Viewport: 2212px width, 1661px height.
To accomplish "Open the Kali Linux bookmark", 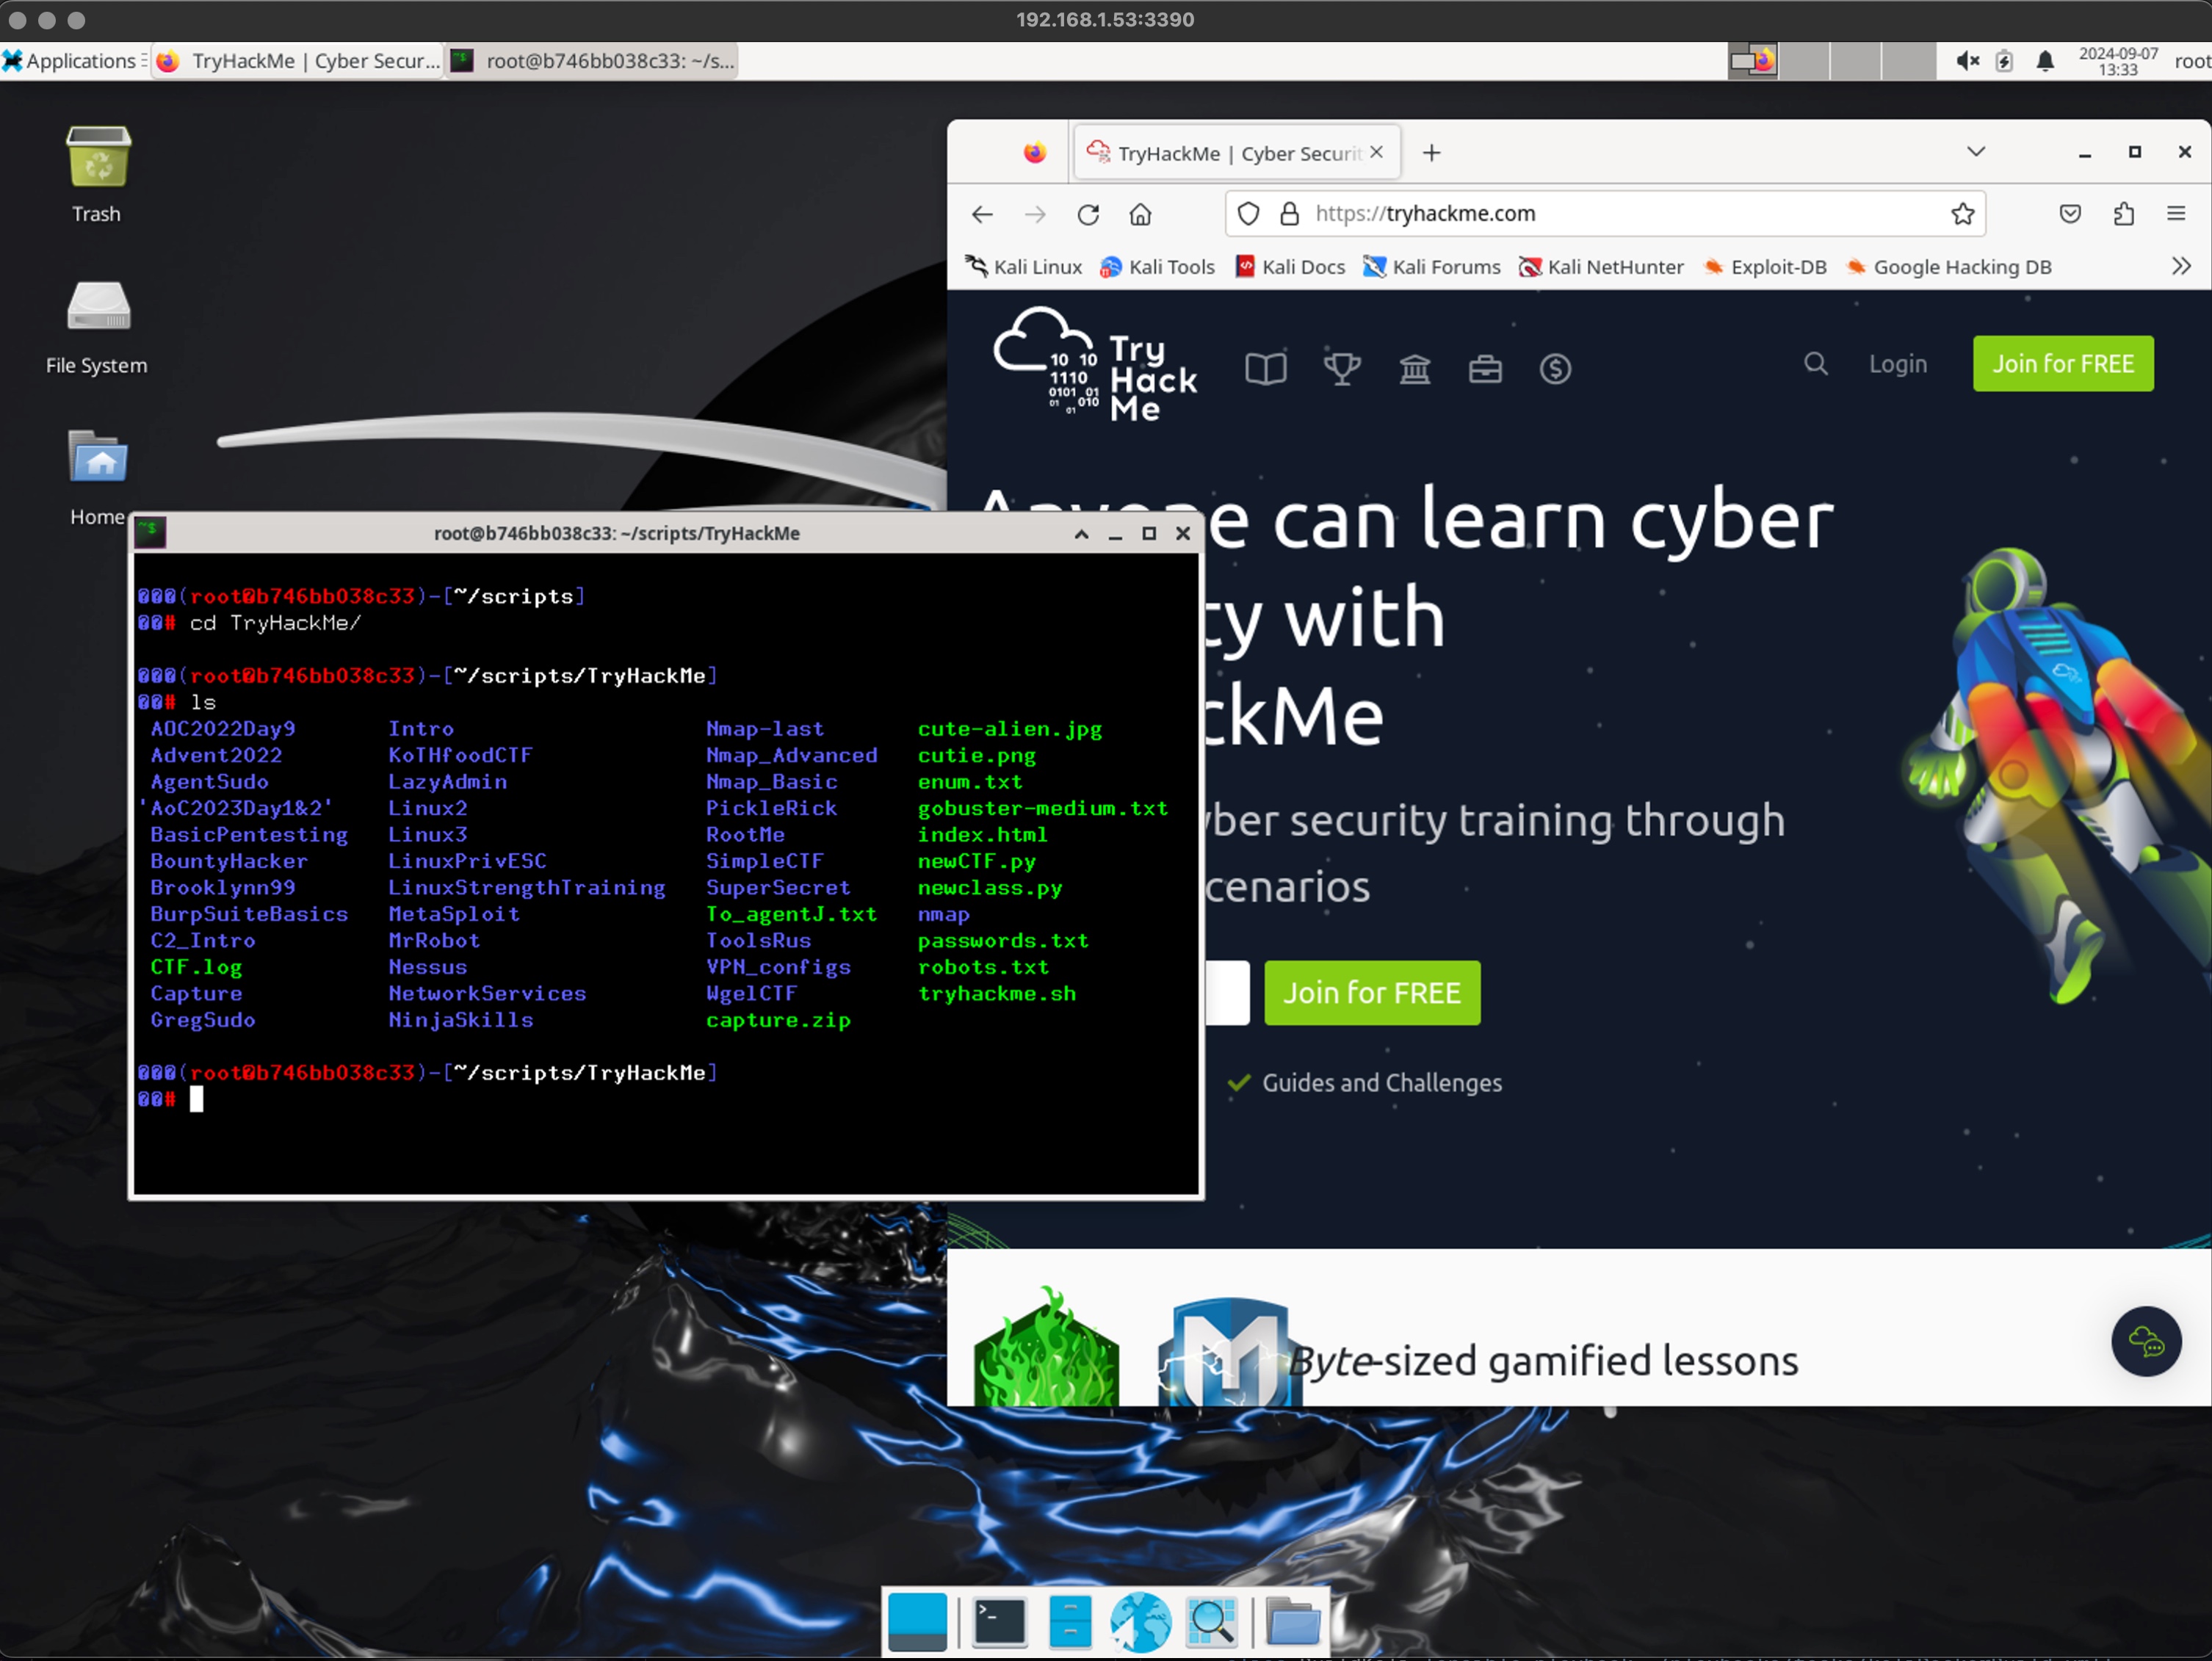I will click(x=1023, y=267).
